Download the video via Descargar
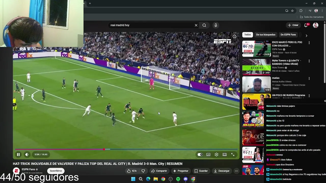The image size is (326, 183). (x=222, y=171)
